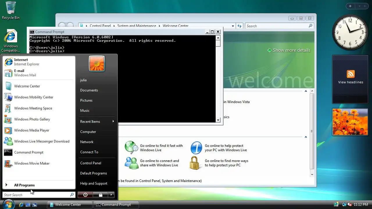This screenshot has width=372, height=209.
Task: Start Windows Photo Gallery
Action: click(39, 119)
